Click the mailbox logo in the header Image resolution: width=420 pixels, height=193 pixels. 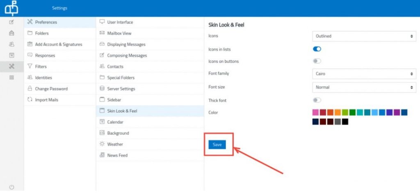[x=11, y=8]
